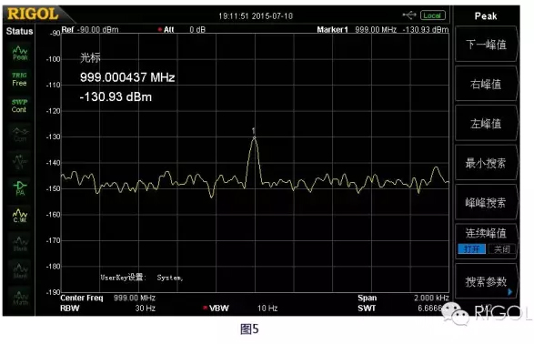Click the Peak status icon

(x=20, y=53)
